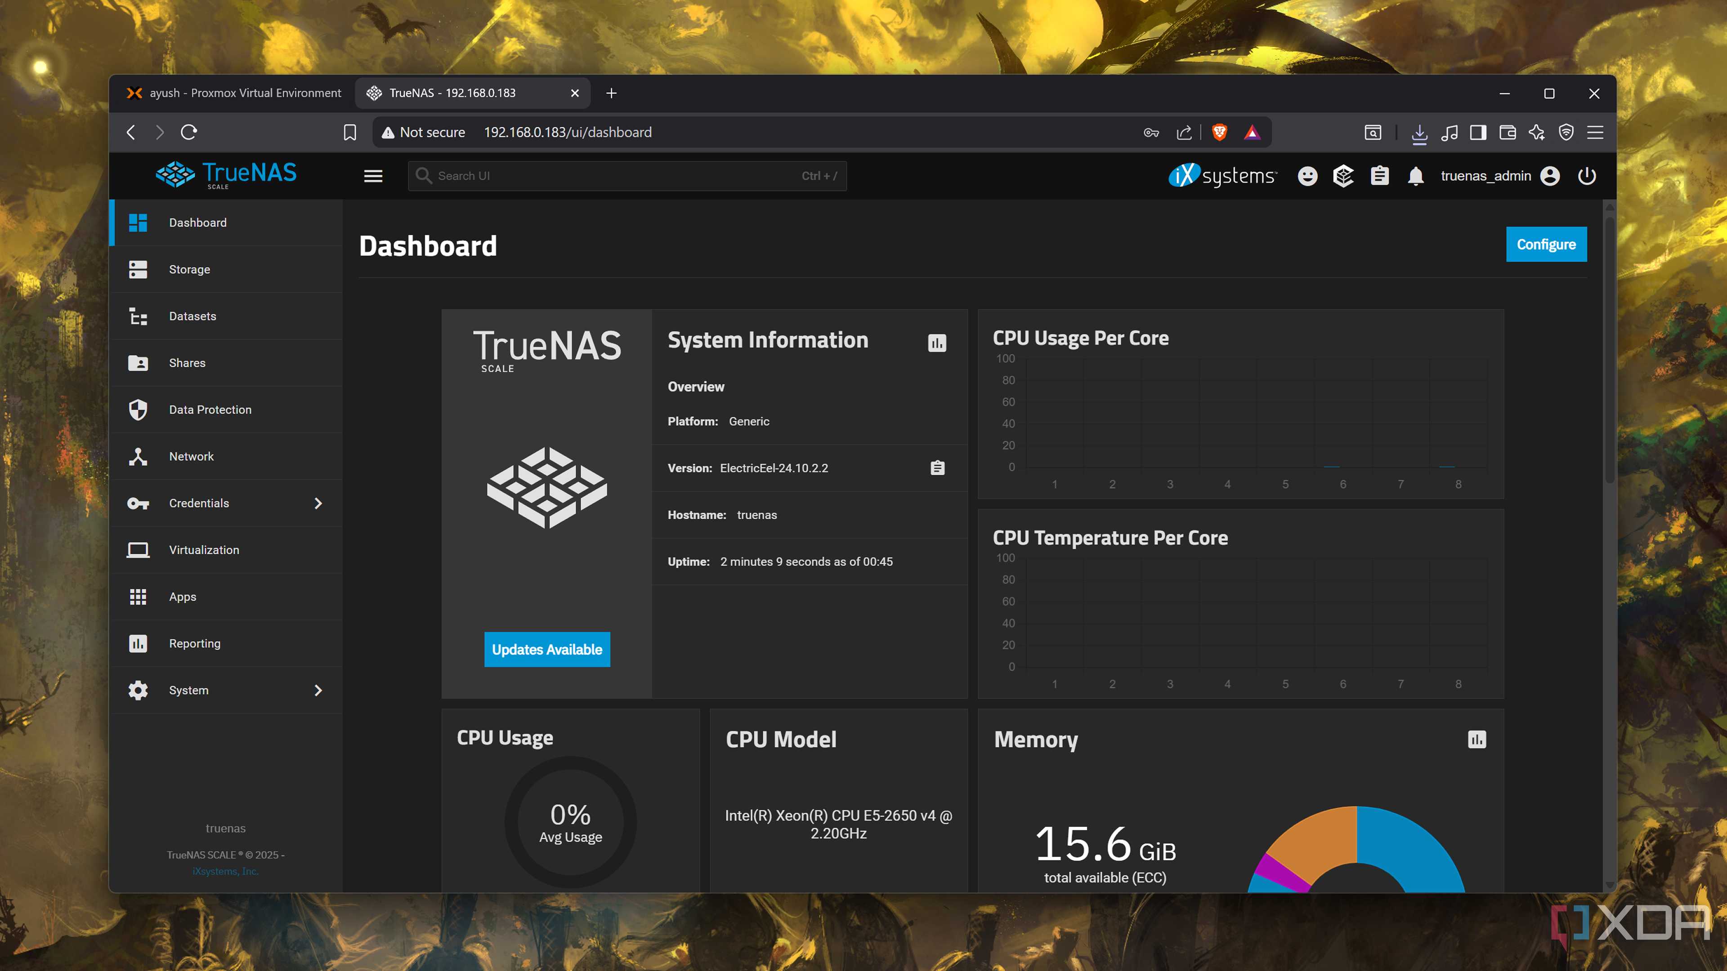This screenshot has width=1727, height=971.
Task: Go back in browser history
Action: click(x=131, y=132)
